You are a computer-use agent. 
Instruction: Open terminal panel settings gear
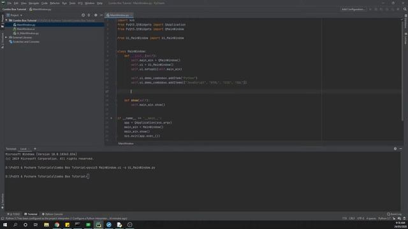coord(395,149)
